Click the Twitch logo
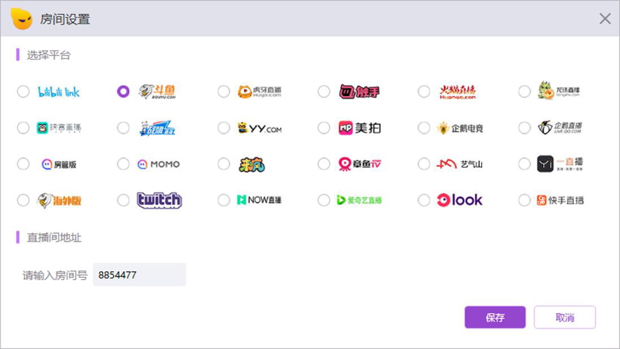Viewport: 620px width, 349px height. [x=159, y=200]
